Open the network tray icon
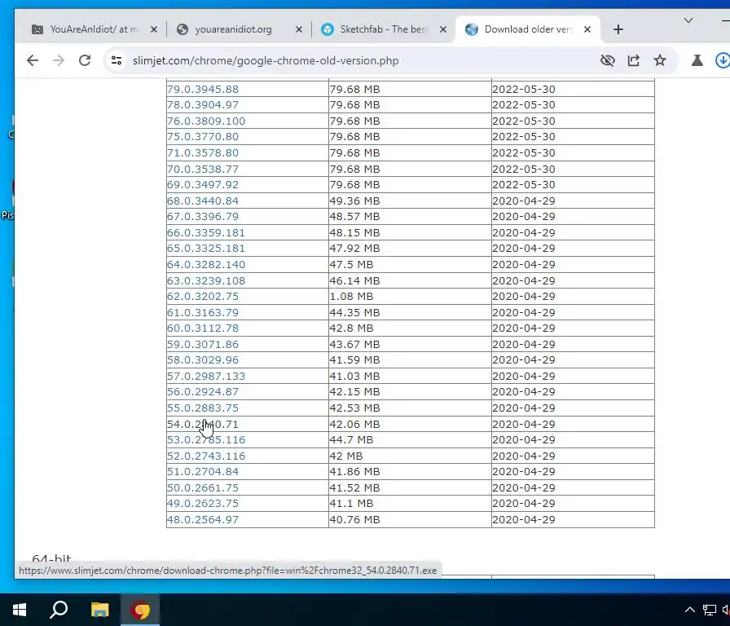730x626 pixels. (x=710, y=610)
